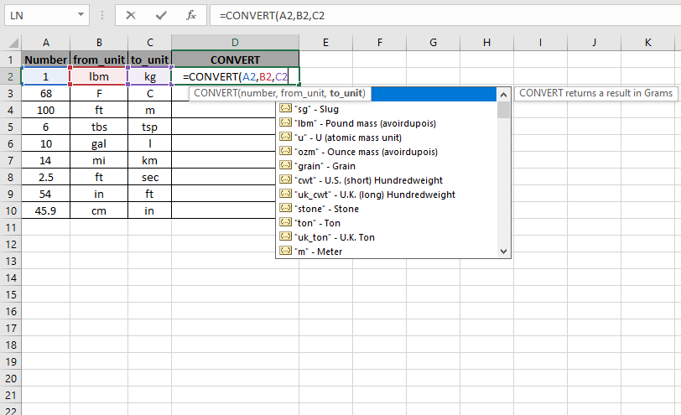Click the autocomplete list's scroll-down arrow
Screen dimensions: 681x415
click(503, 252)
